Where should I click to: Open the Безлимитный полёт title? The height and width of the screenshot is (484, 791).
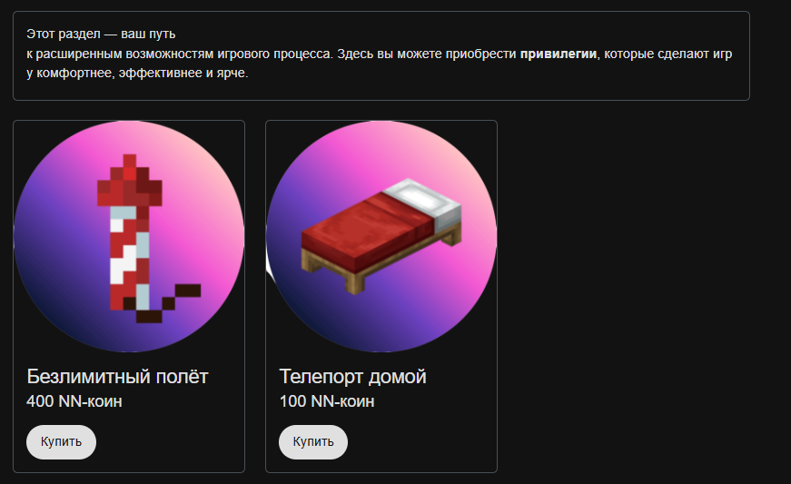click(117, 377)
